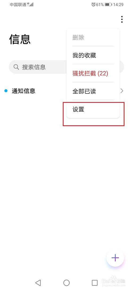Tap the alarm clock status icon
Image resolution: width=133 pixels, height=290 pixels.
(94, 5)
